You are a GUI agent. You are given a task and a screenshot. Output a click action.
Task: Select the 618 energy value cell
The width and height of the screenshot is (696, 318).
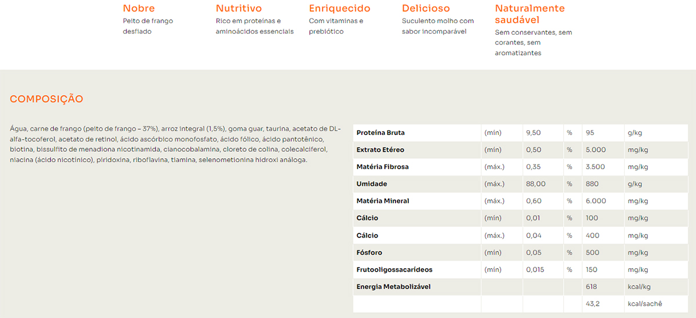click(x=591, y=287)
